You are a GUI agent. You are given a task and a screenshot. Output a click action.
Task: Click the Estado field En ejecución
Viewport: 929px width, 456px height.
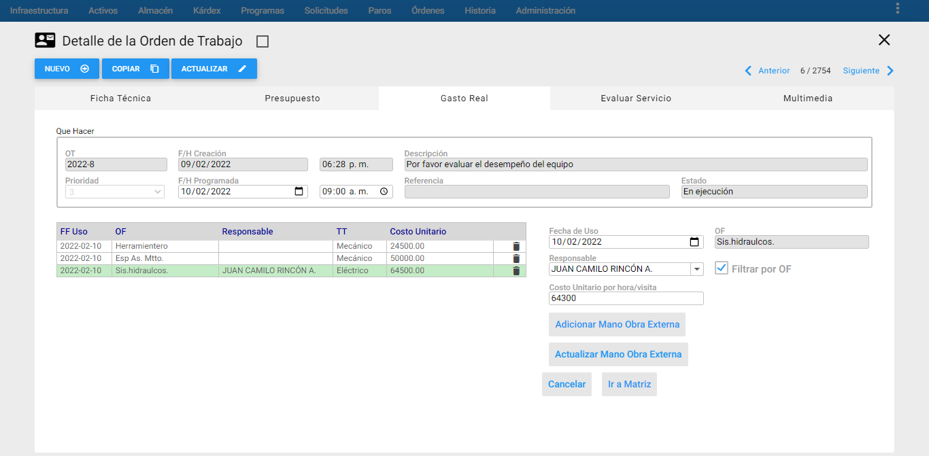[x=775, y=192]
